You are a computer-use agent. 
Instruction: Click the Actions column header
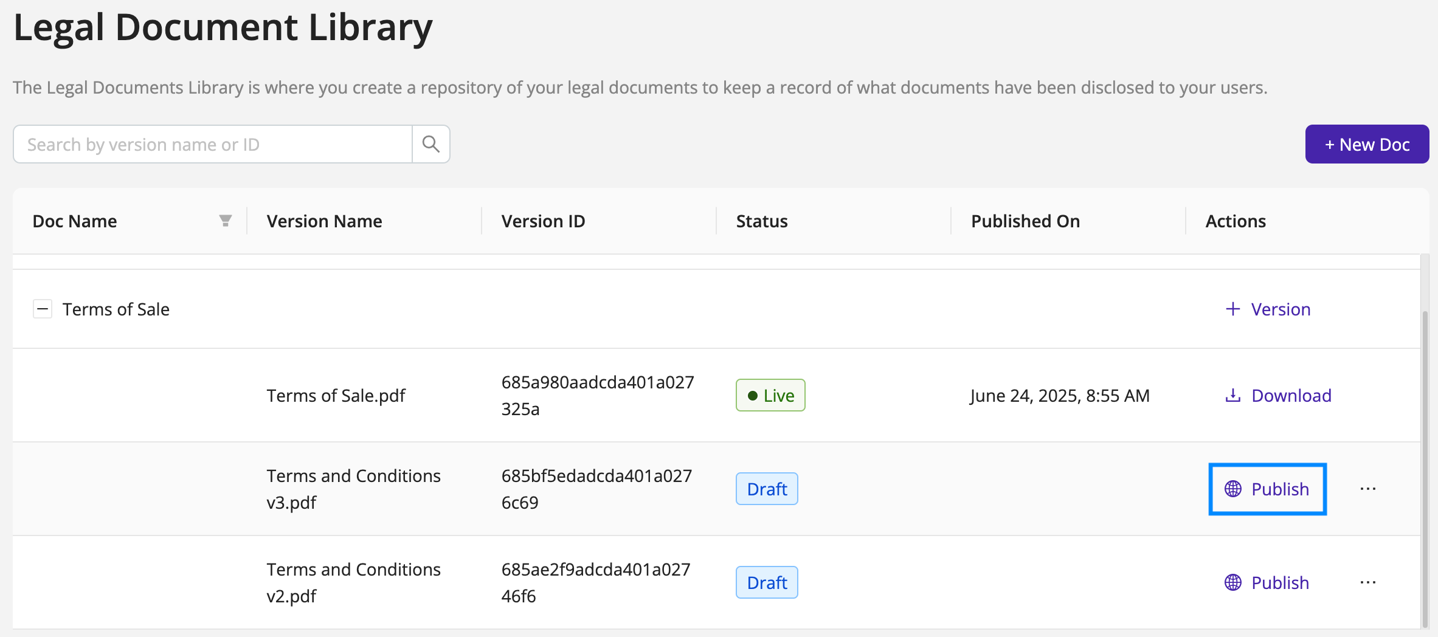click(x=1236, y=221)
